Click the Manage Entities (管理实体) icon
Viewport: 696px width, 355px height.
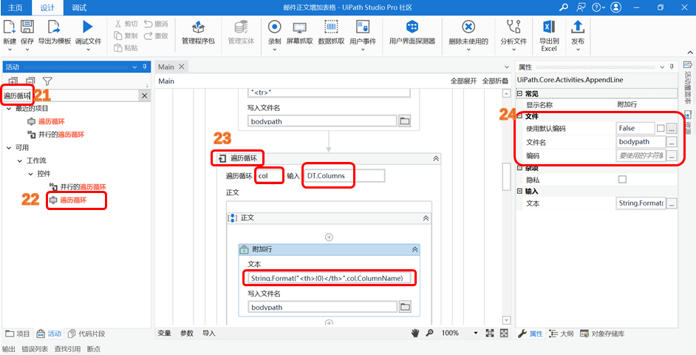(241, 27)
